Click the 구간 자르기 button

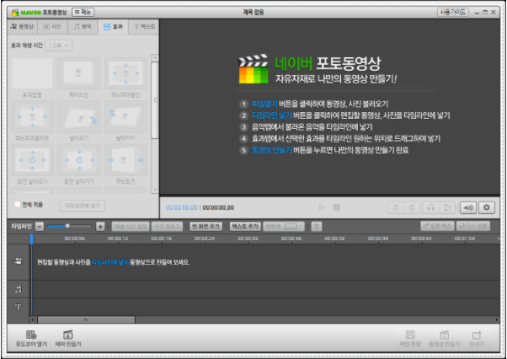click(x=167, y=227)
